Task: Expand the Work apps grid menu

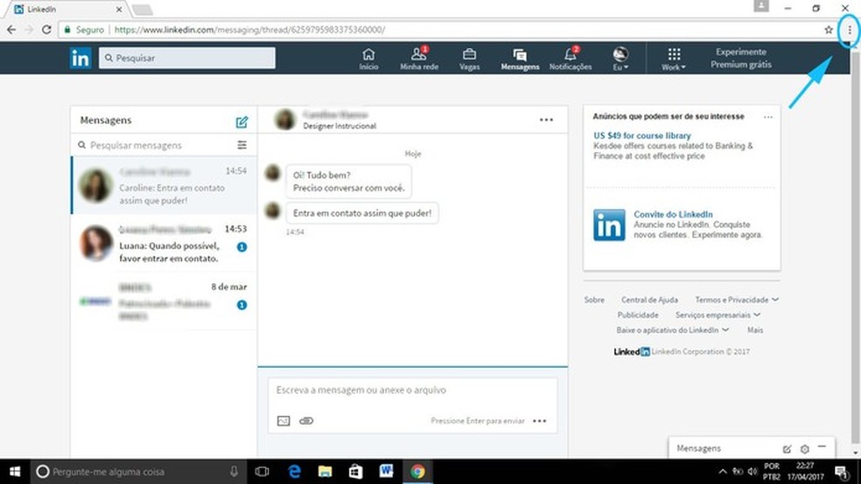Action: 674,59
